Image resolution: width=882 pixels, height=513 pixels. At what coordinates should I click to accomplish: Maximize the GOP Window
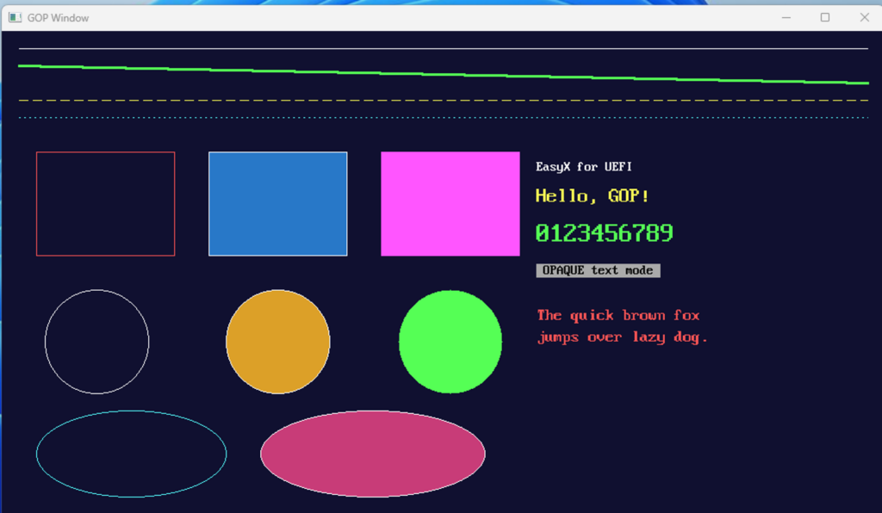[x=824, y=17]
